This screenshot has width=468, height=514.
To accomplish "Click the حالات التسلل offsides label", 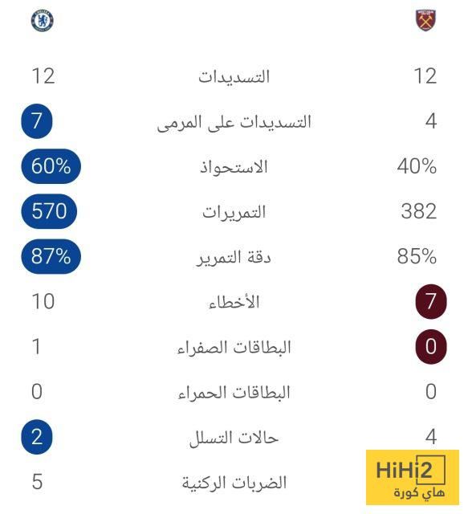I will point(234,438).
